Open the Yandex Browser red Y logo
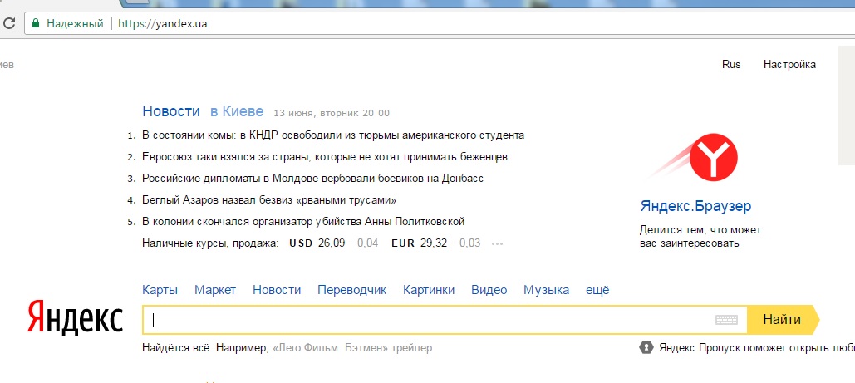 [713, 158]
